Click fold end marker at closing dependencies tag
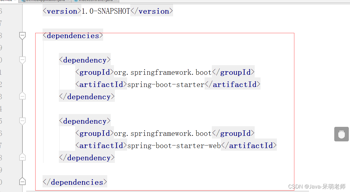350x192 pixels. pos(22,182)
